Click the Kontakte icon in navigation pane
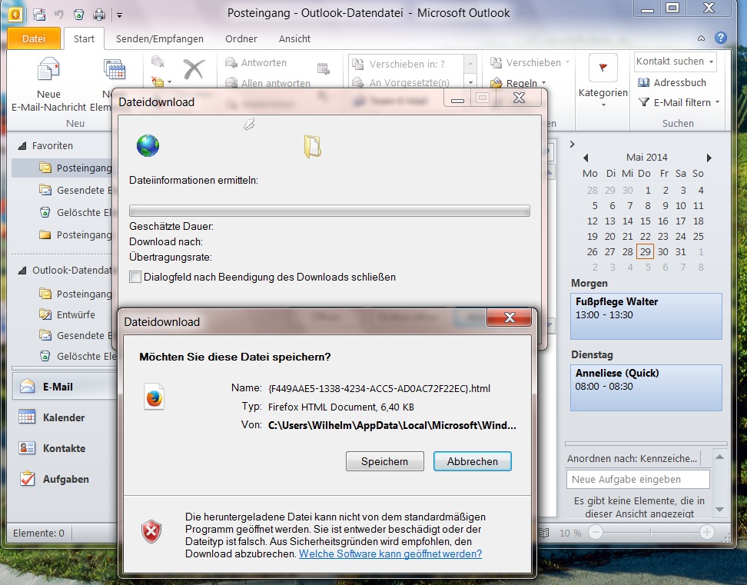The image size is (747, 585). click(27, 448)
